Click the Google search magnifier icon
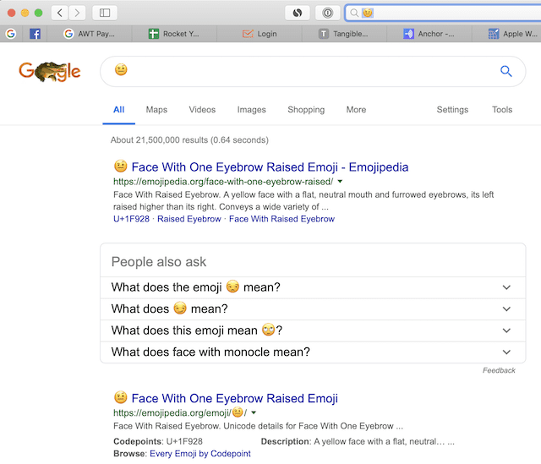541x464 pixels. [x=506, y=71]
